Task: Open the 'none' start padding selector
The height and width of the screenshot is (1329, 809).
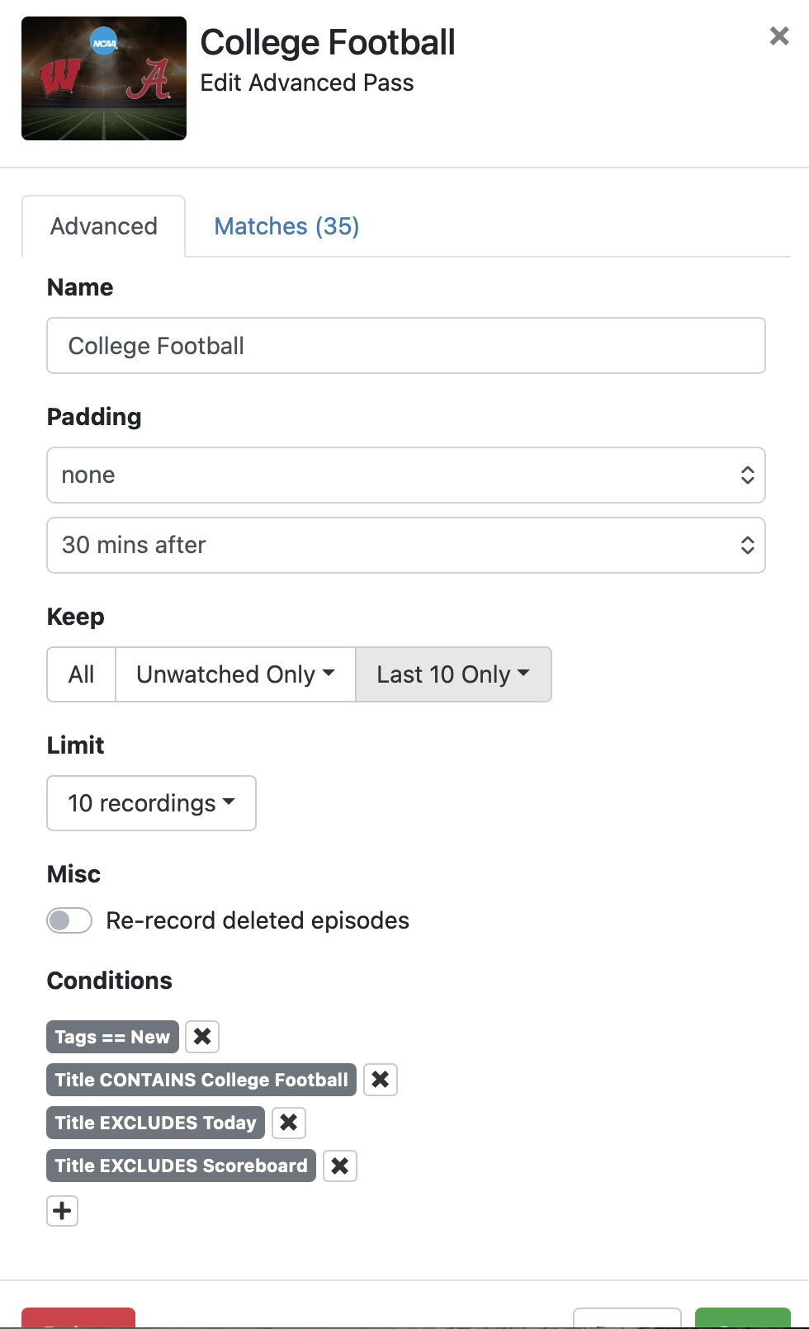Action: 405,475
